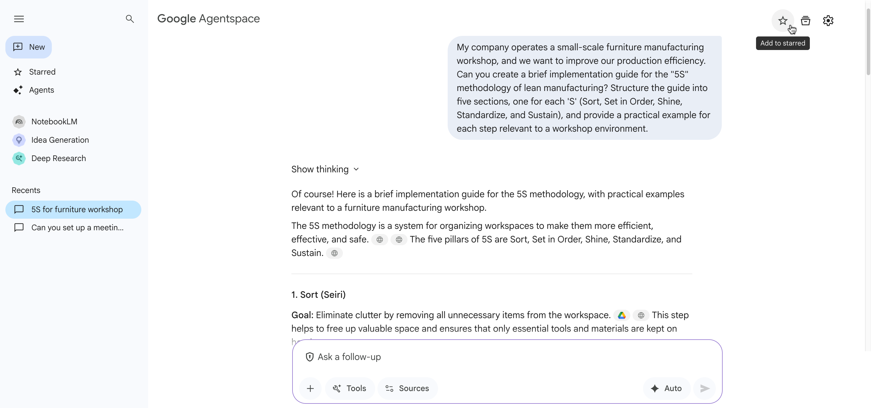Open settings via the gear icon

pyautogui.click(x=828, y=21)
